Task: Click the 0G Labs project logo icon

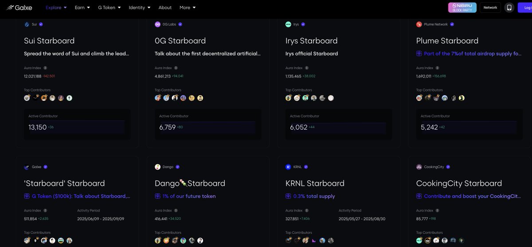Action: [x=157, y=24]
